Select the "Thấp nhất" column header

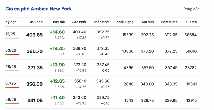101,22
